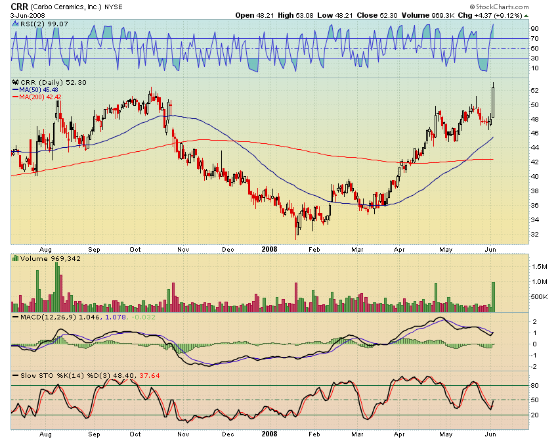Click the Low 48.21 value
558x439 pixels.
pos(335,15)
